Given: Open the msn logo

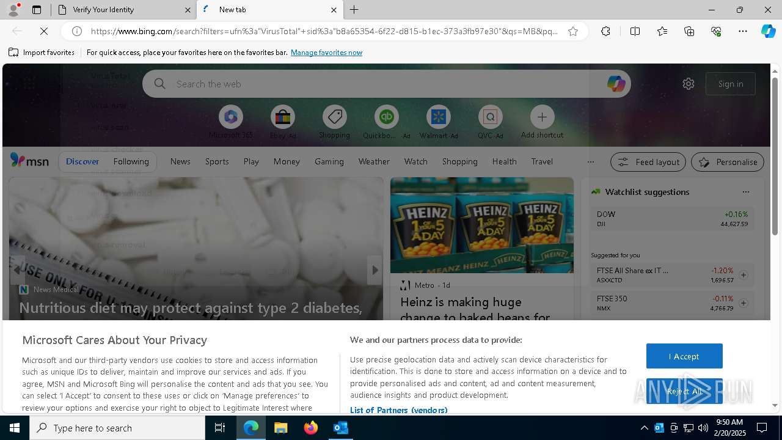Looking at the screenshot, I should coord(29,161).
